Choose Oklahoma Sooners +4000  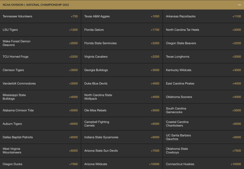pyautogui.click(x=204, y=97)
